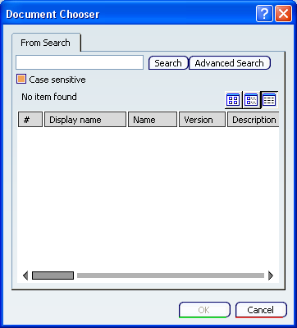The image size is (297, 328).
Task: Sort by the Version column header
Action: click(x=202, y=120)
